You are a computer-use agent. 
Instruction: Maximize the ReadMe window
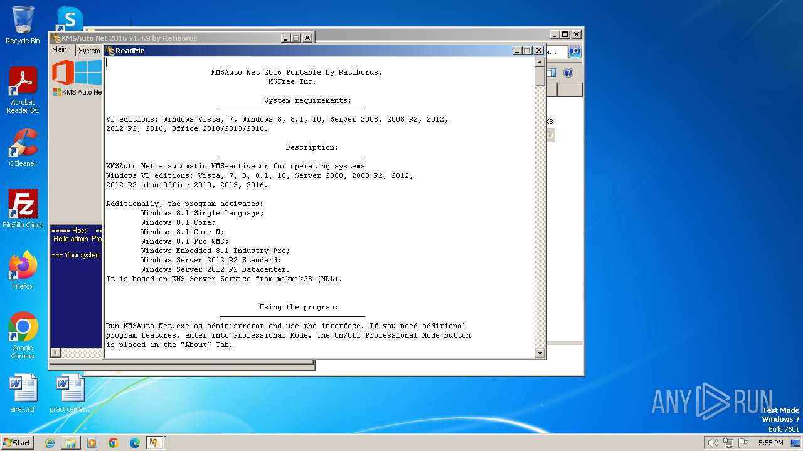[528, 51]
